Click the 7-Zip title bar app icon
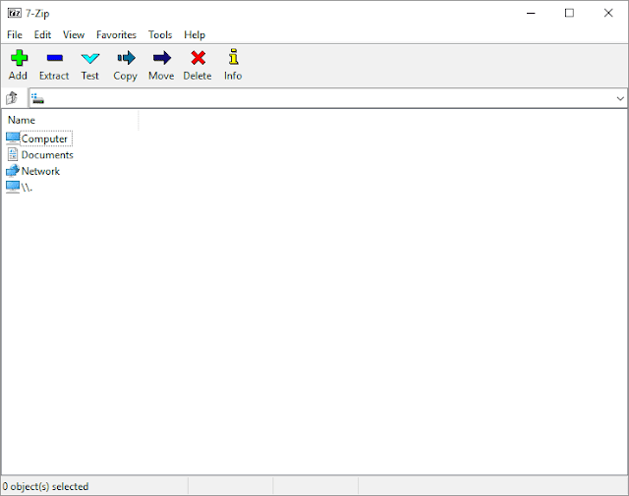This screenshot has width=629, height=496. pos(14,13)
